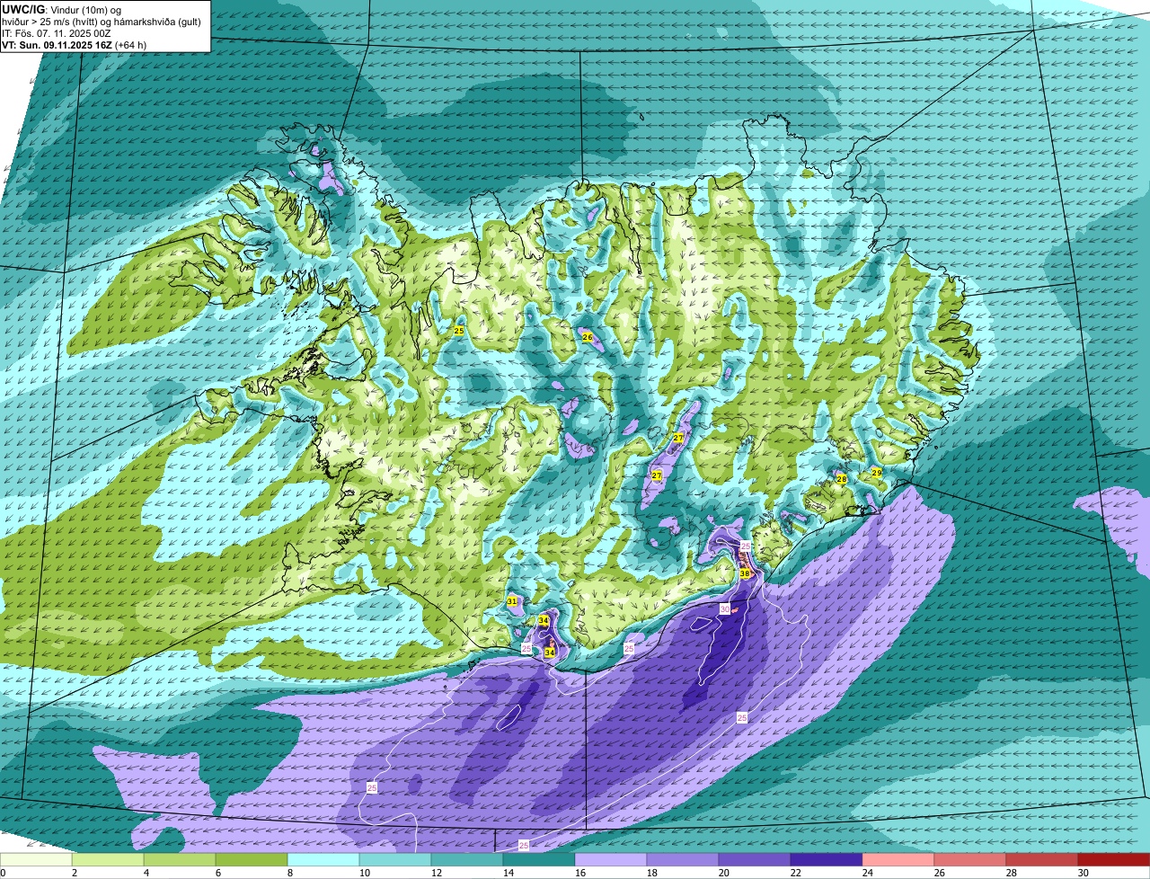Select purple swatch between 18 and 20

(683, 860)
